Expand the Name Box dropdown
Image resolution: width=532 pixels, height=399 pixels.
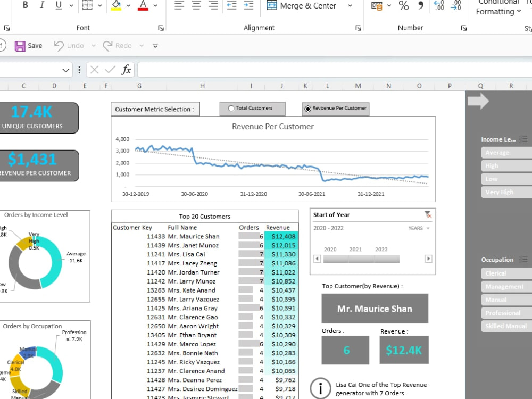pos(66,70)
